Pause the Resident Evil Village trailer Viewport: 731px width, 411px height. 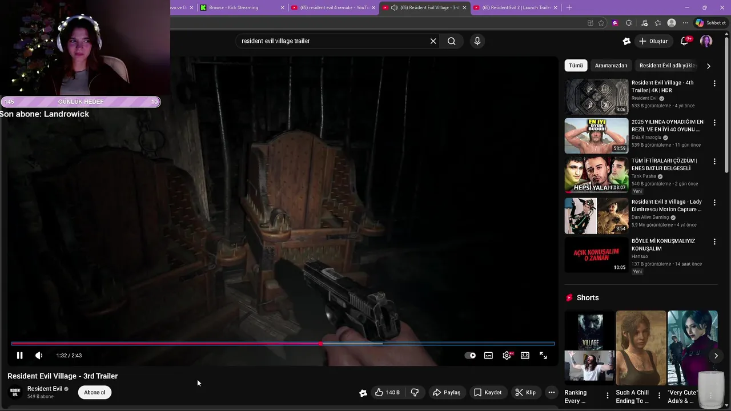point(19,356)
